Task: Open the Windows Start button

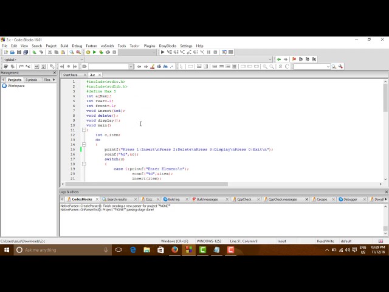Action: [x=7, y=250]
